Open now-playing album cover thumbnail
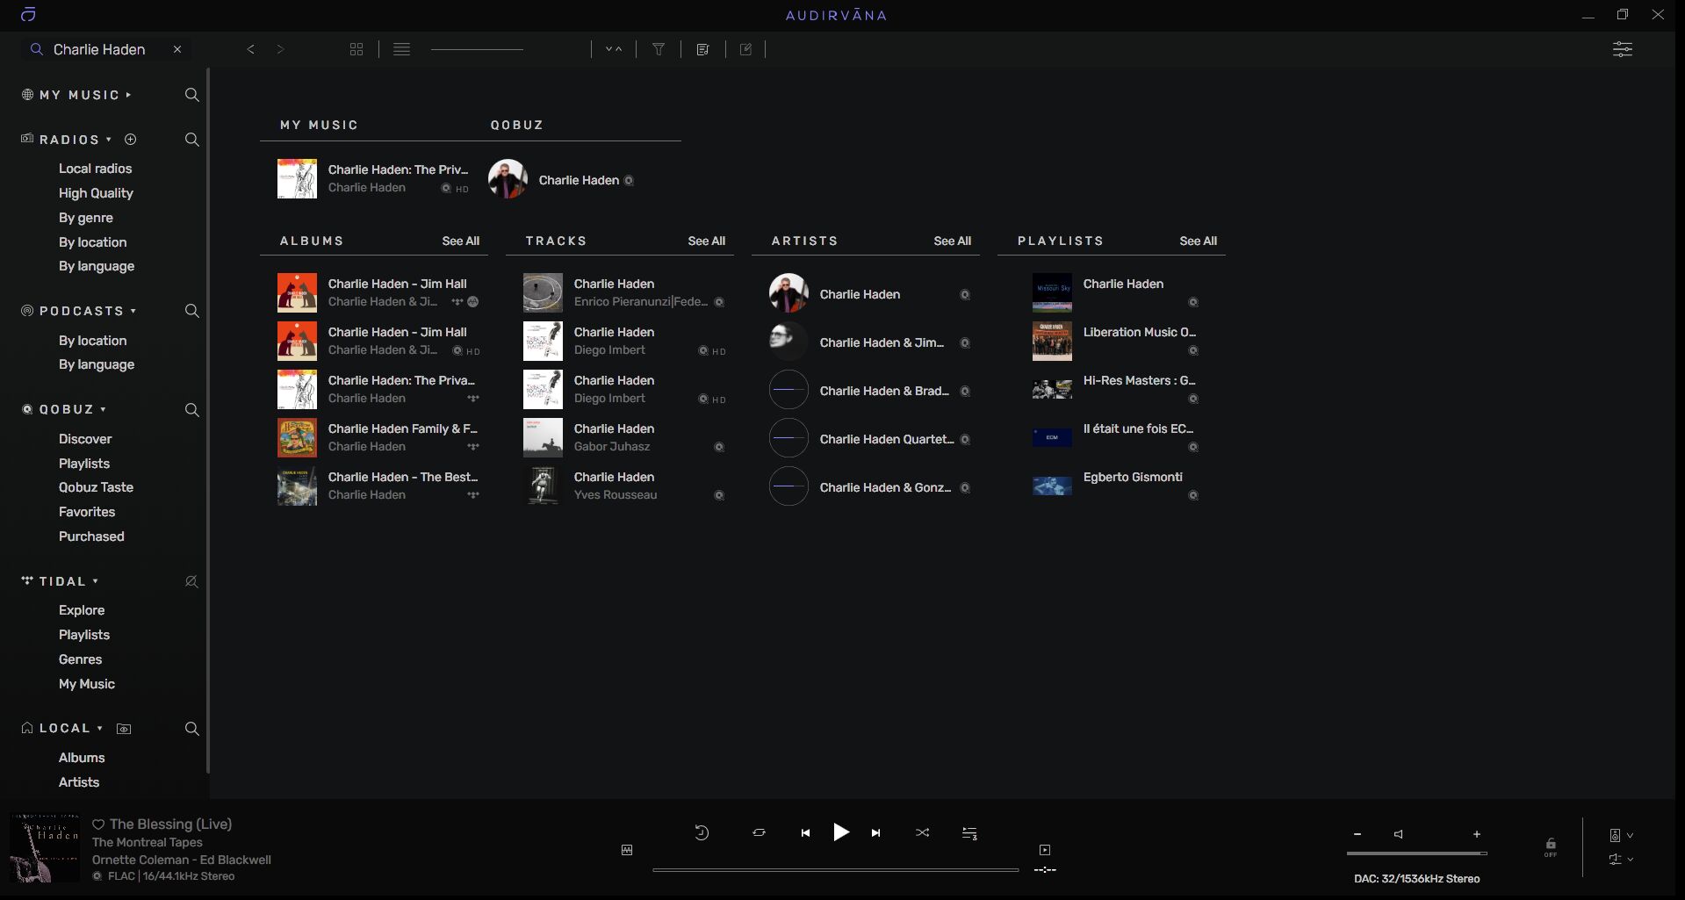Screen dimensions: 1685x900 point(45,847)
